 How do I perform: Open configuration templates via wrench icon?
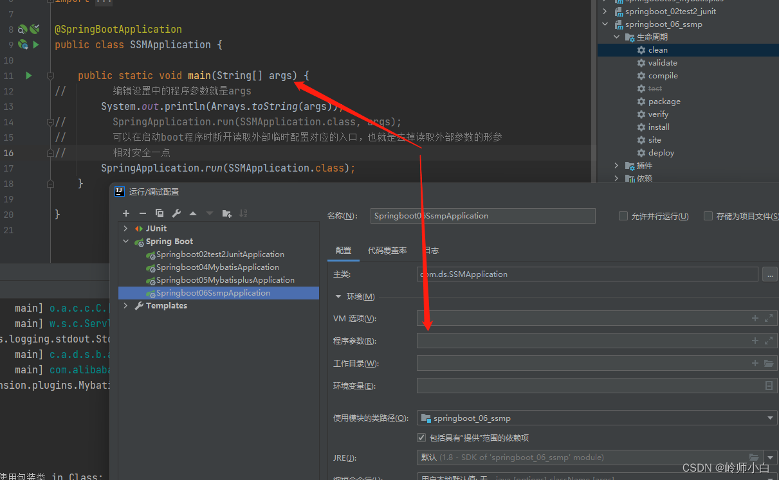177,213
